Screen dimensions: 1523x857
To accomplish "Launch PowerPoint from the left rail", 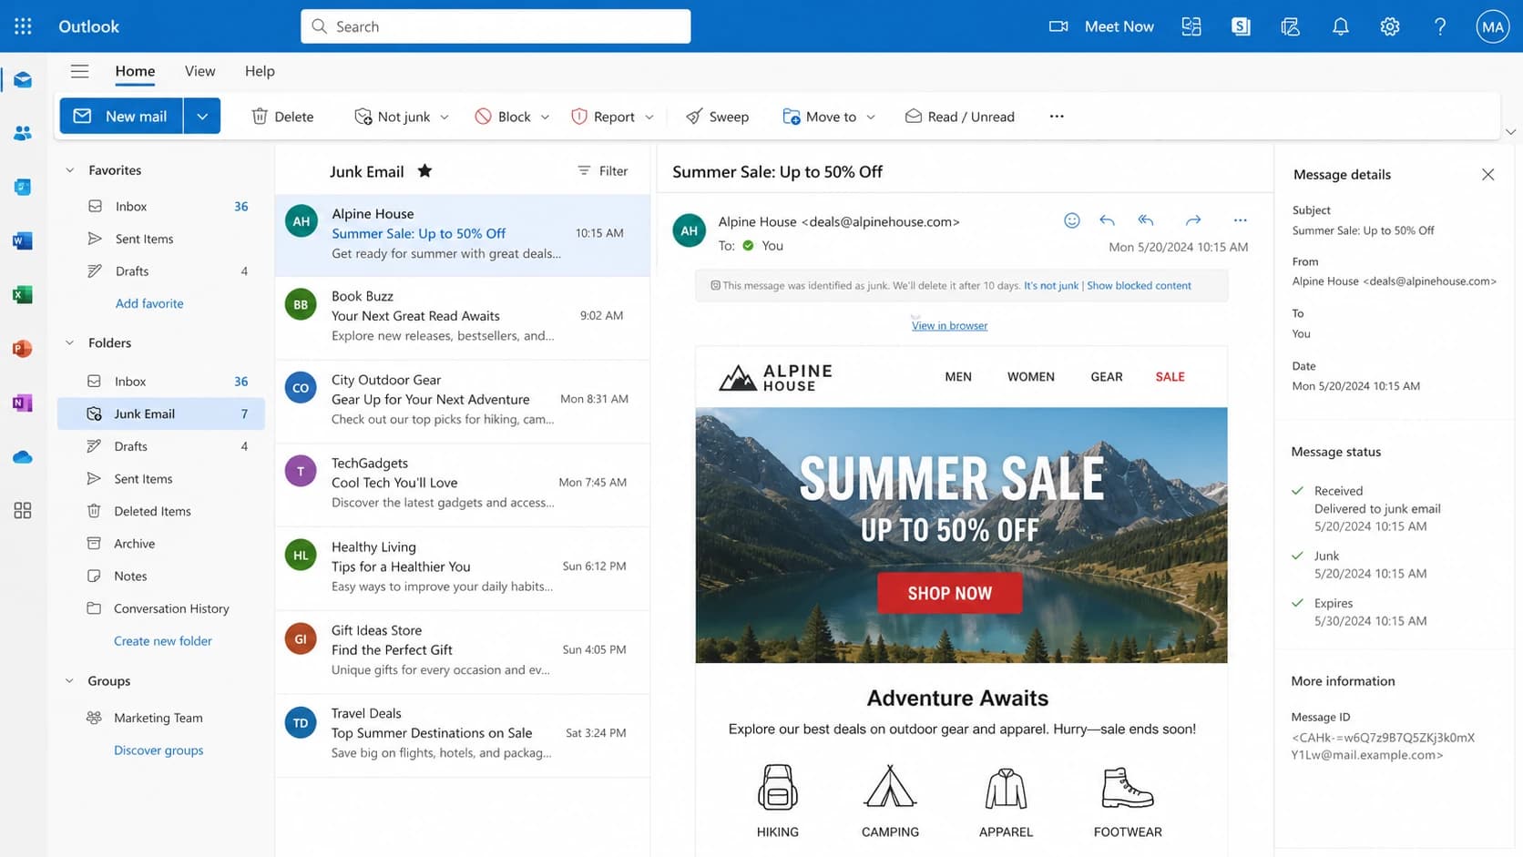I will coord(23,349).
